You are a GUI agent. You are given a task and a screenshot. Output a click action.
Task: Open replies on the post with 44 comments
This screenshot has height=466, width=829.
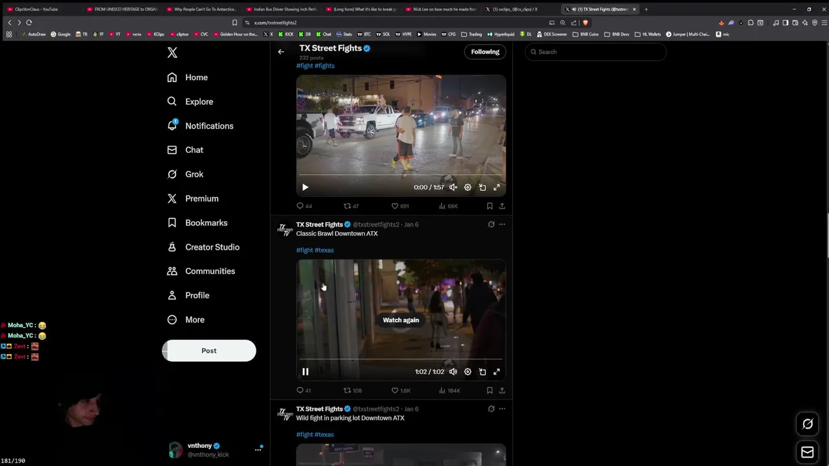304,206
